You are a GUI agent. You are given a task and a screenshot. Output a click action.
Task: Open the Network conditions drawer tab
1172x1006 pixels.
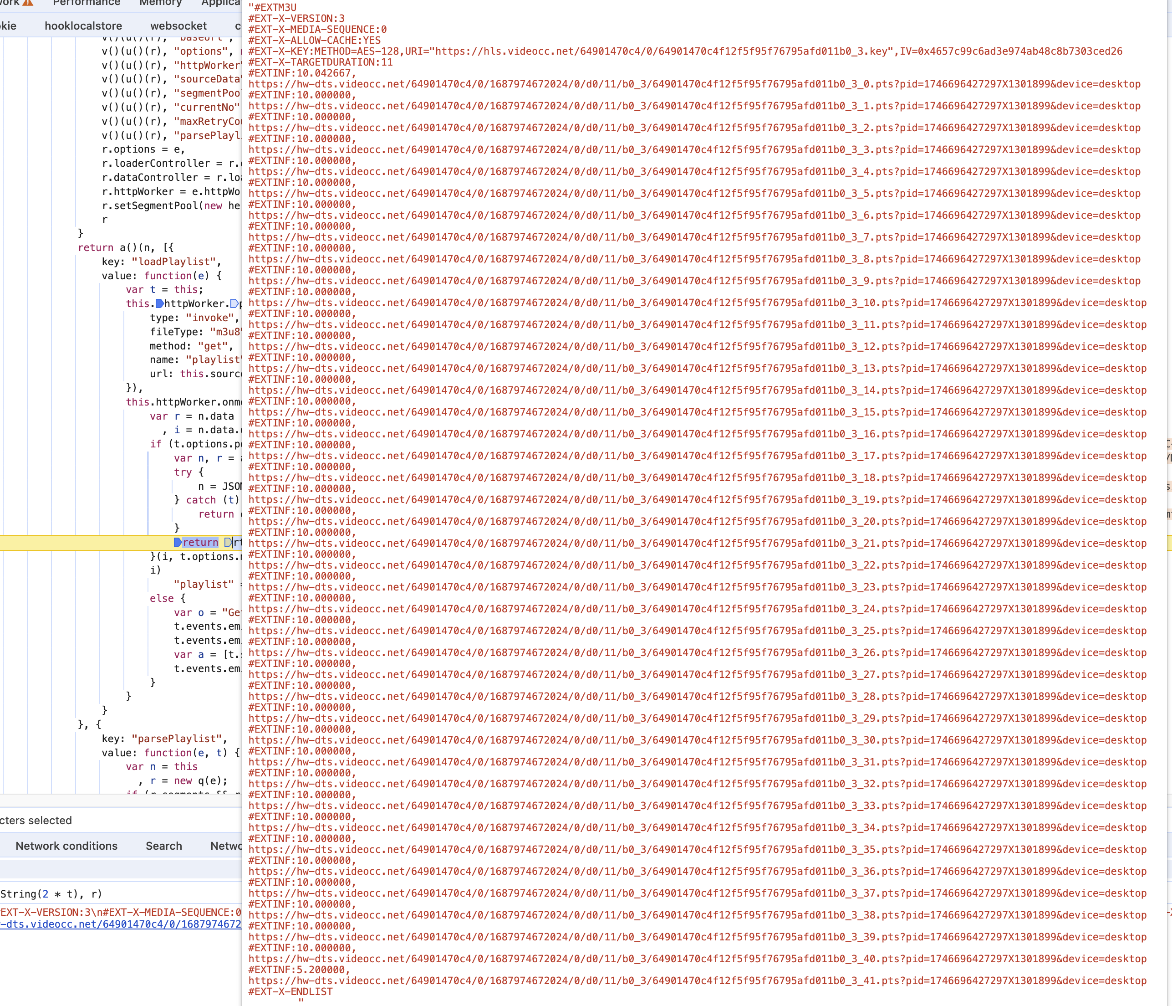(66, 846)
